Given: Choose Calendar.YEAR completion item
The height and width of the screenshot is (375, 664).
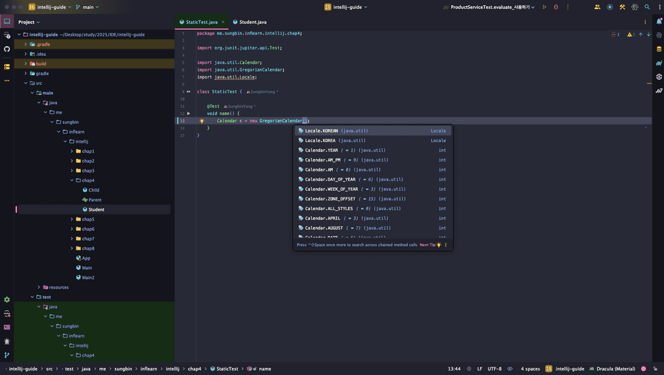Looking at the screenshot, I should [x=373, y=151].
